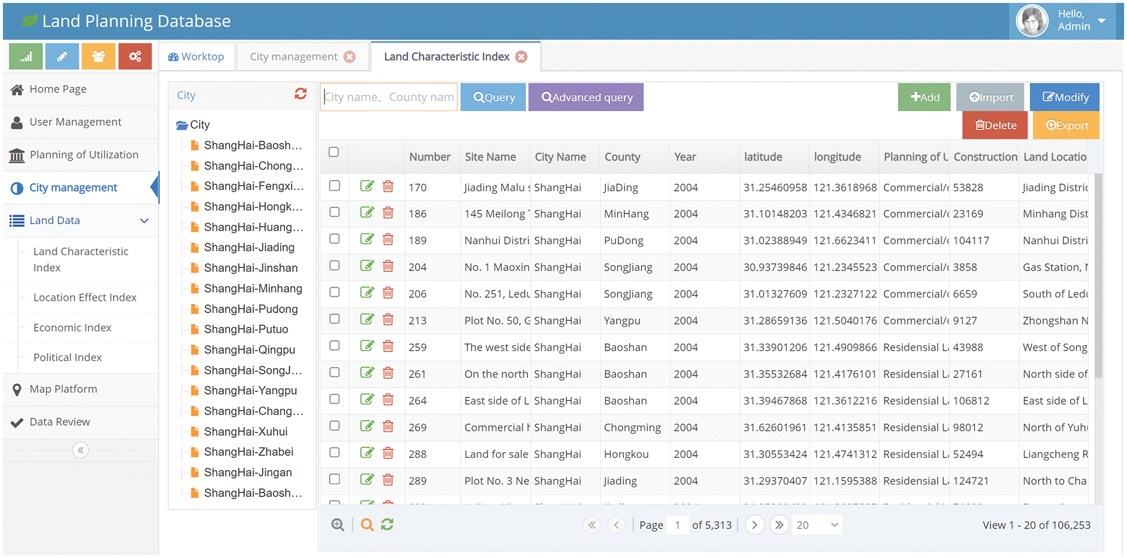Focus the City name search field
This screenshot has height=558, width=1127.
(388, 97)
